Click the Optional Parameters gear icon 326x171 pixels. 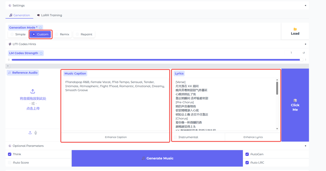tap(10, 146)
